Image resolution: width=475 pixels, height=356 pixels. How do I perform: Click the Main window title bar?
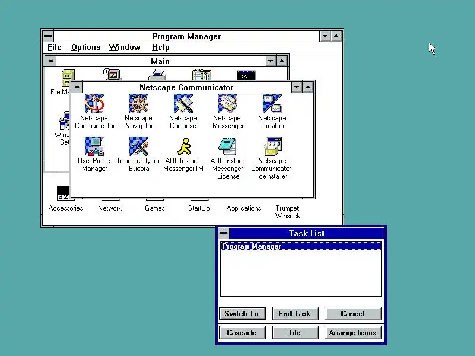[x=160, y=61]
